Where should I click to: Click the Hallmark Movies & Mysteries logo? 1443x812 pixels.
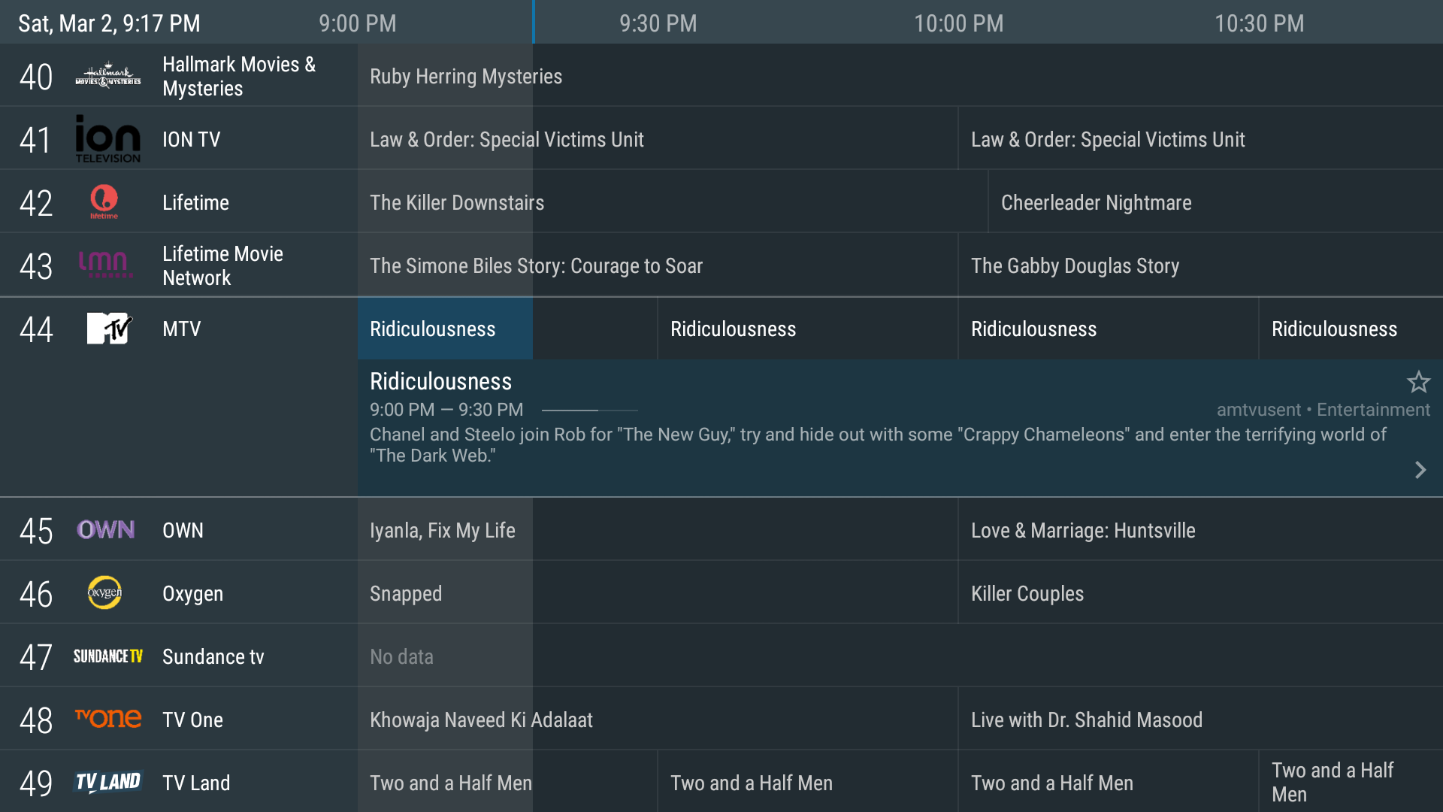(107, 76)
